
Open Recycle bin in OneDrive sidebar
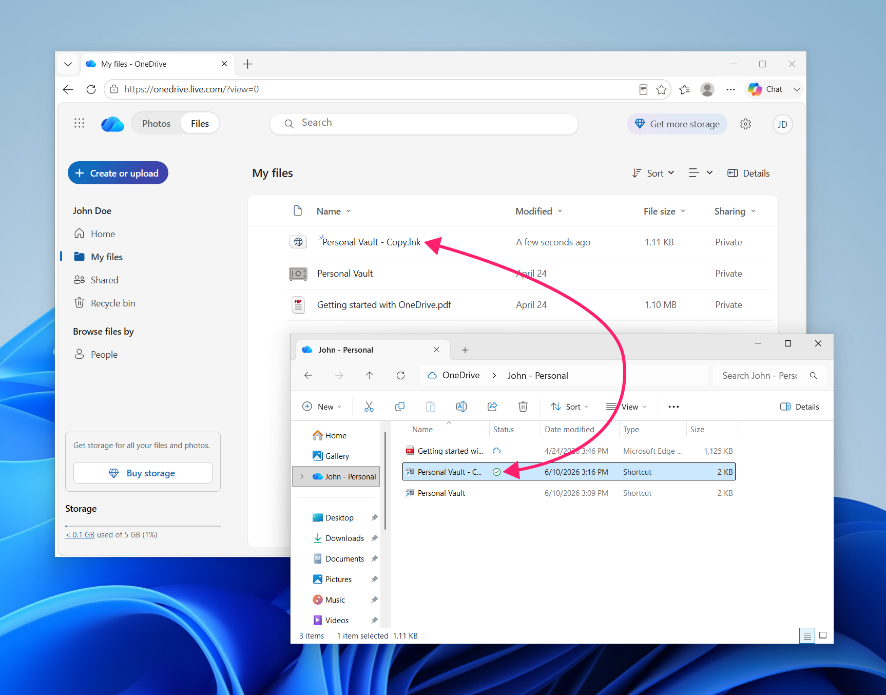105,303
